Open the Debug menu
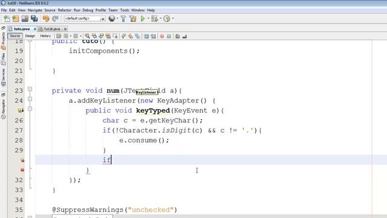Screen dimensions: 387x218 [x=88, y=10]
